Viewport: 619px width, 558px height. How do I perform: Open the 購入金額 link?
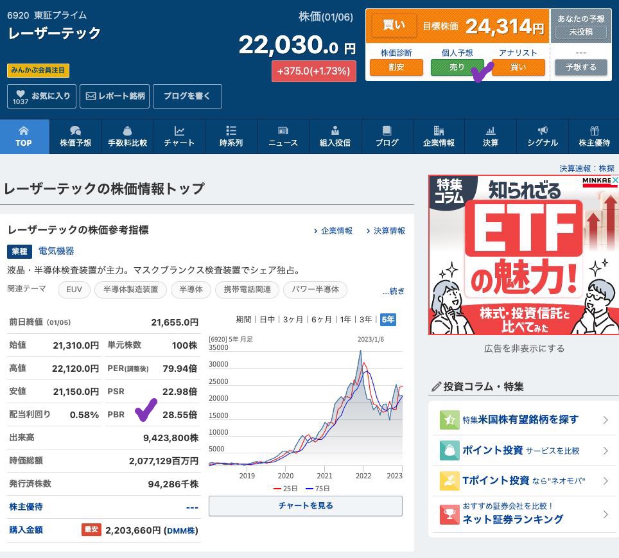click(26, 530)
